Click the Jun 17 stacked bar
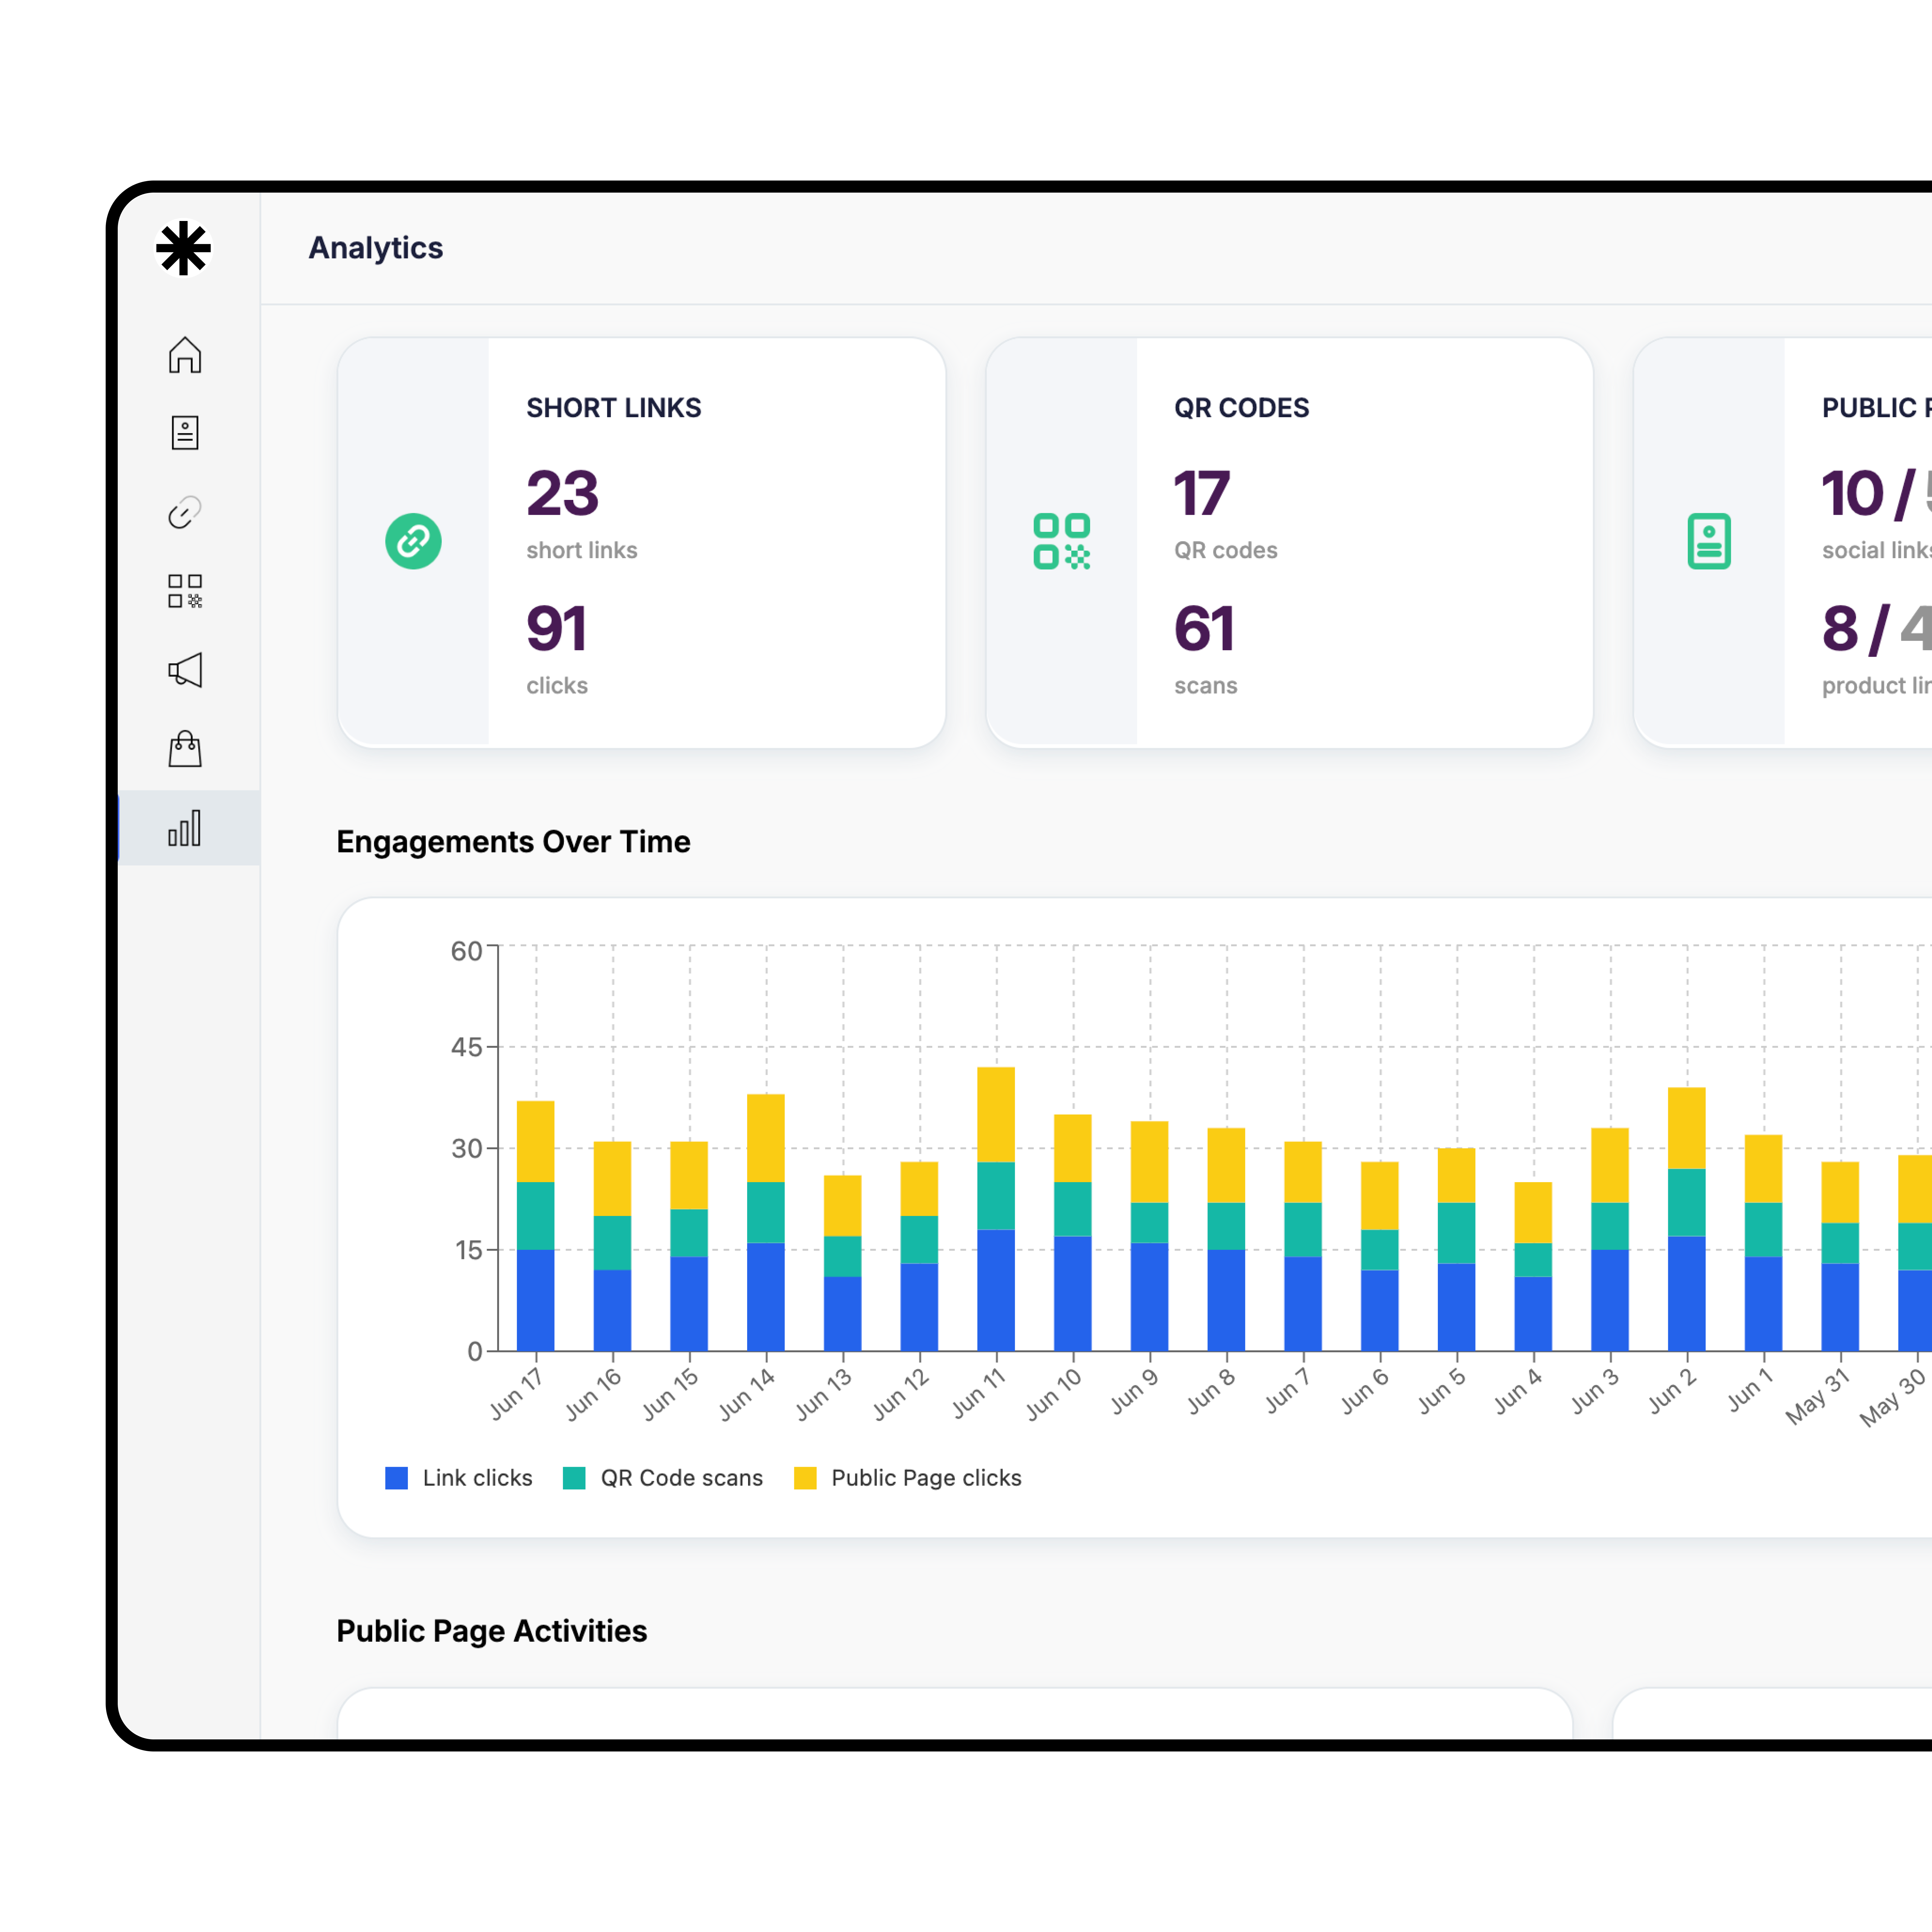1932x1932 pixels. click(x=536, y=1226)
